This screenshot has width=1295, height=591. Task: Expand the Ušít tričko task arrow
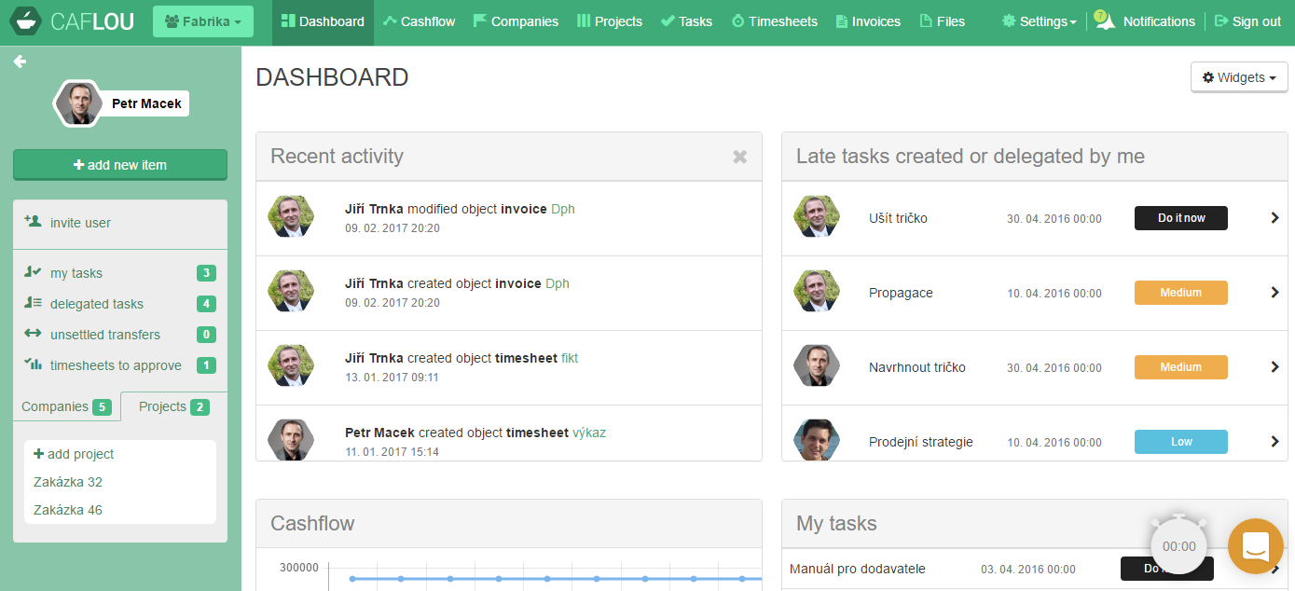point(1274,218)
